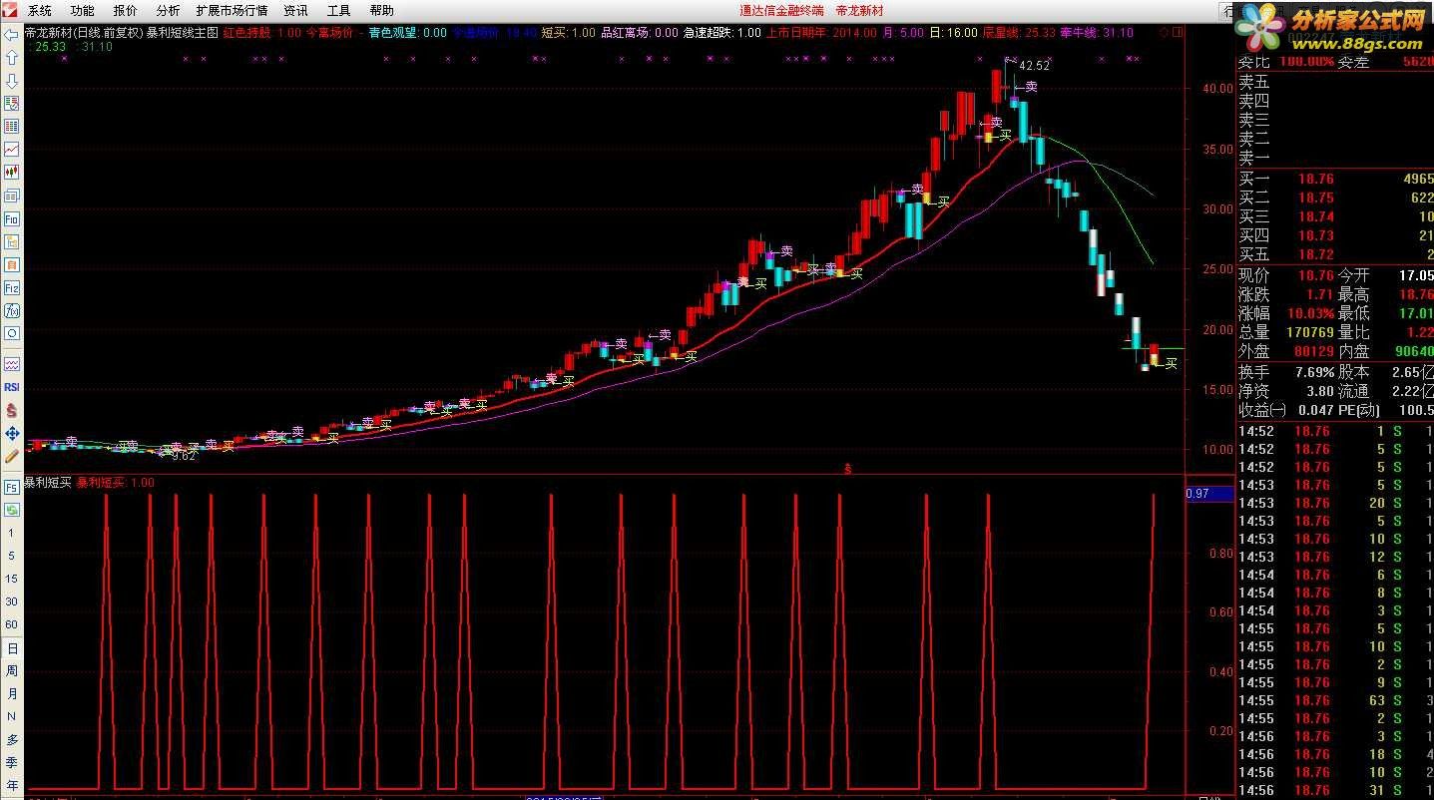The image size is (1434, 800).
Task: Click the small diamond icon at chart top-right
Action: [x=1164, y=33]
